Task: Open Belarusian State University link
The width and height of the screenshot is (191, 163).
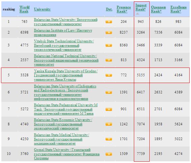Action: tap(66, 22)
